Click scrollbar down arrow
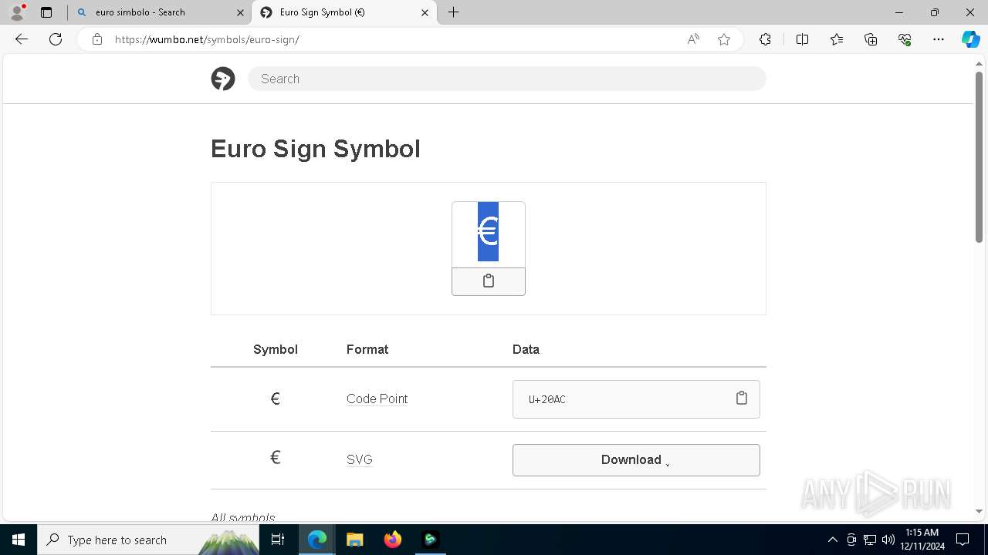The image size is (988, 555). [980, 511]
